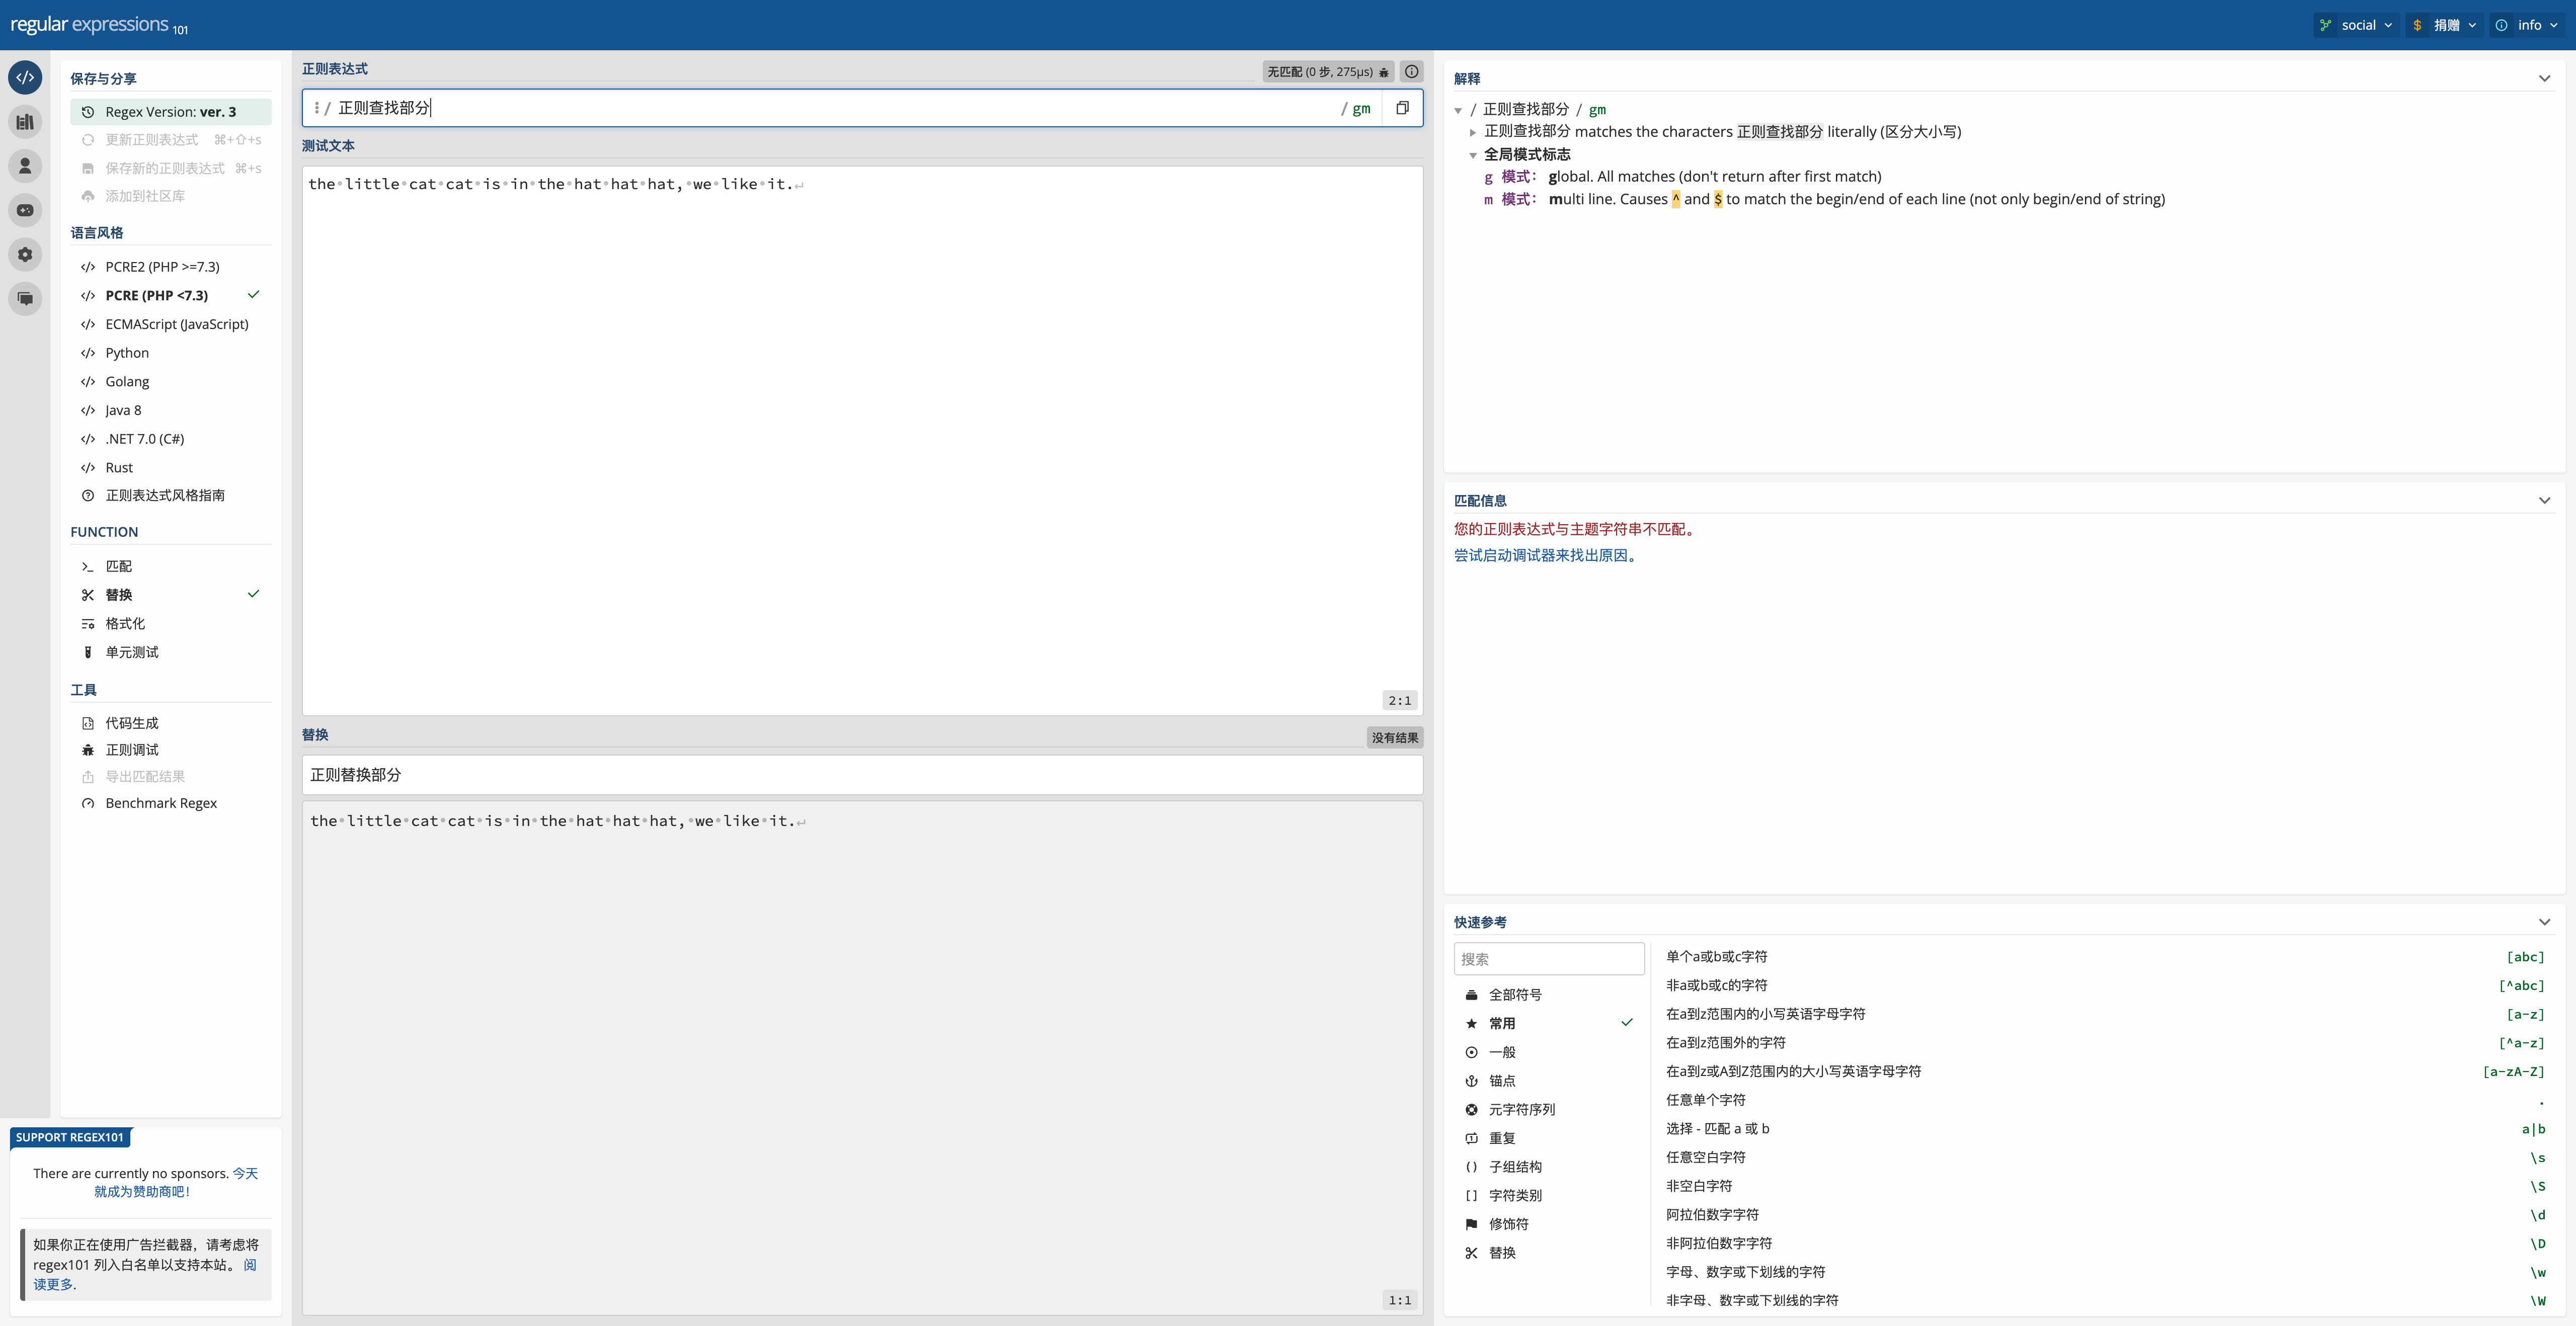Select Golang flavor
Screen dimensions: 2576x1326
pos(171,381)
